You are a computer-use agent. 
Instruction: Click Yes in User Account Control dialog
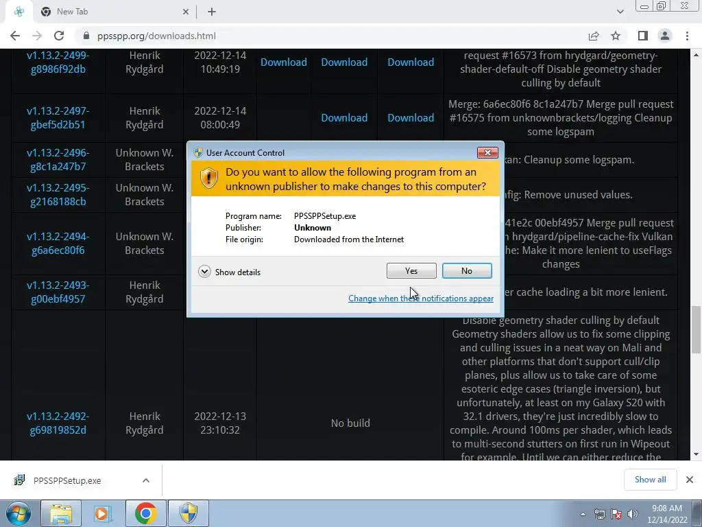(x=411, y=270)
